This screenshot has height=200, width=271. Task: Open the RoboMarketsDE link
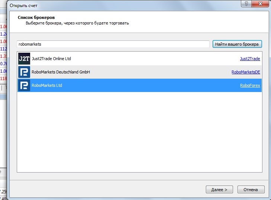click(x=246, y=72)
